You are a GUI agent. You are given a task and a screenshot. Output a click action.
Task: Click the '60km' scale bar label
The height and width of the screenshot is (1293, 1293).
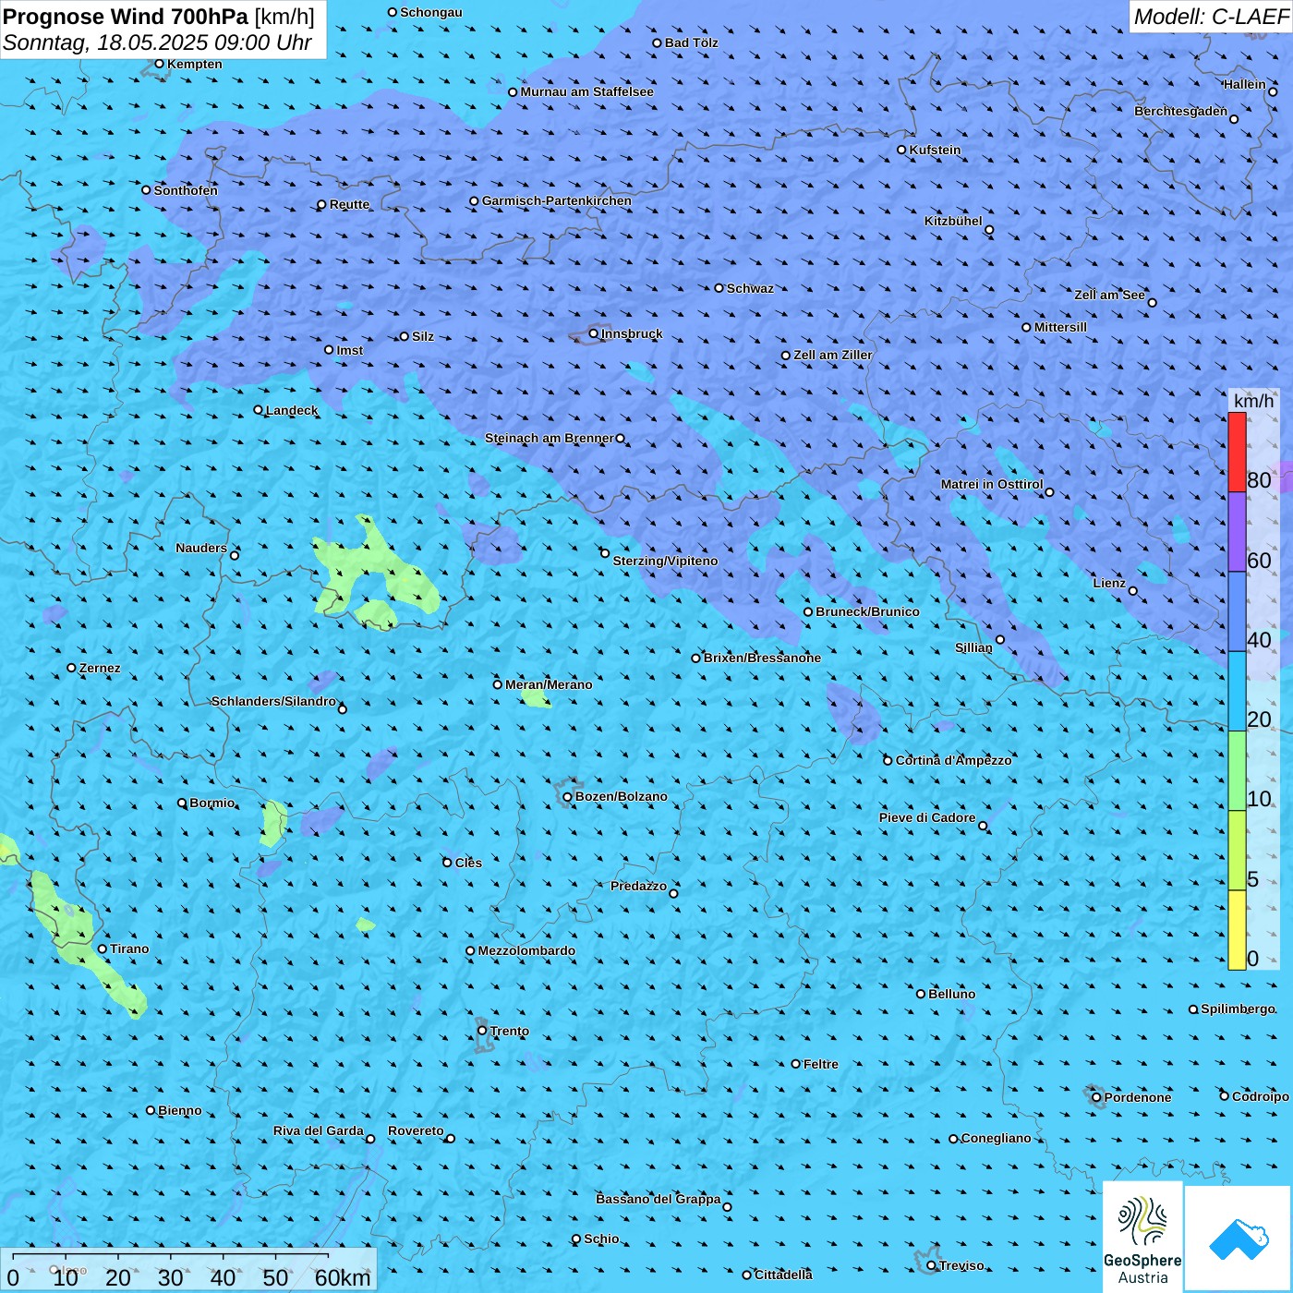(x=343, y=1277)
